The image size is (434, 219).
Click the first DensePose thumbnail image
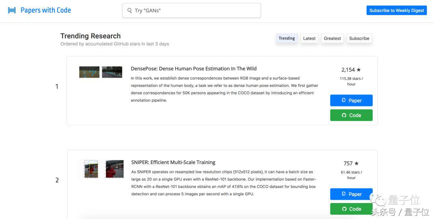(89, 72)
